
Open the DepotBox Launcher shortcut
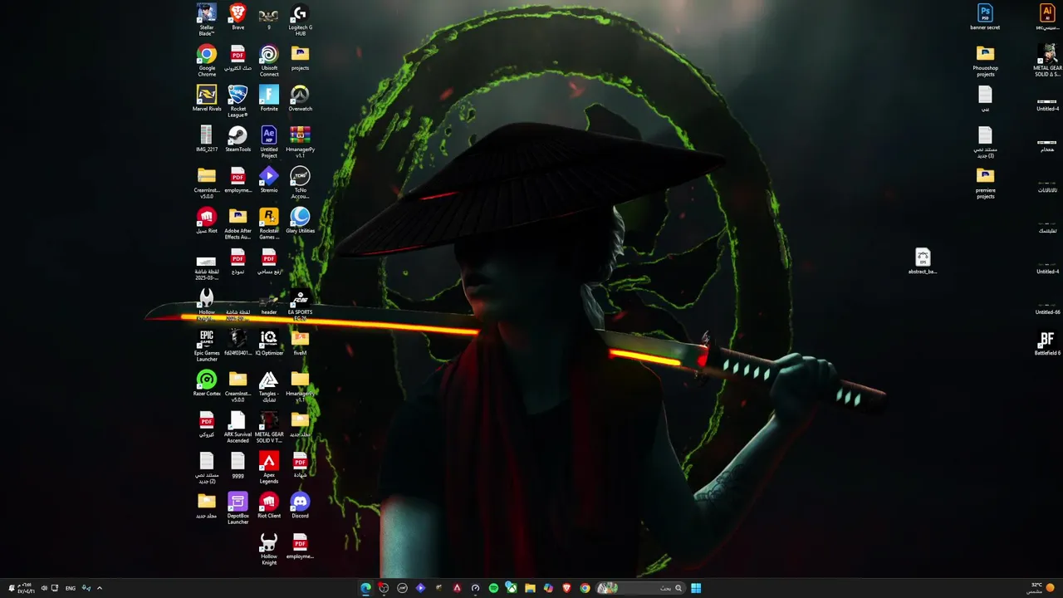(x=238, y=507)
